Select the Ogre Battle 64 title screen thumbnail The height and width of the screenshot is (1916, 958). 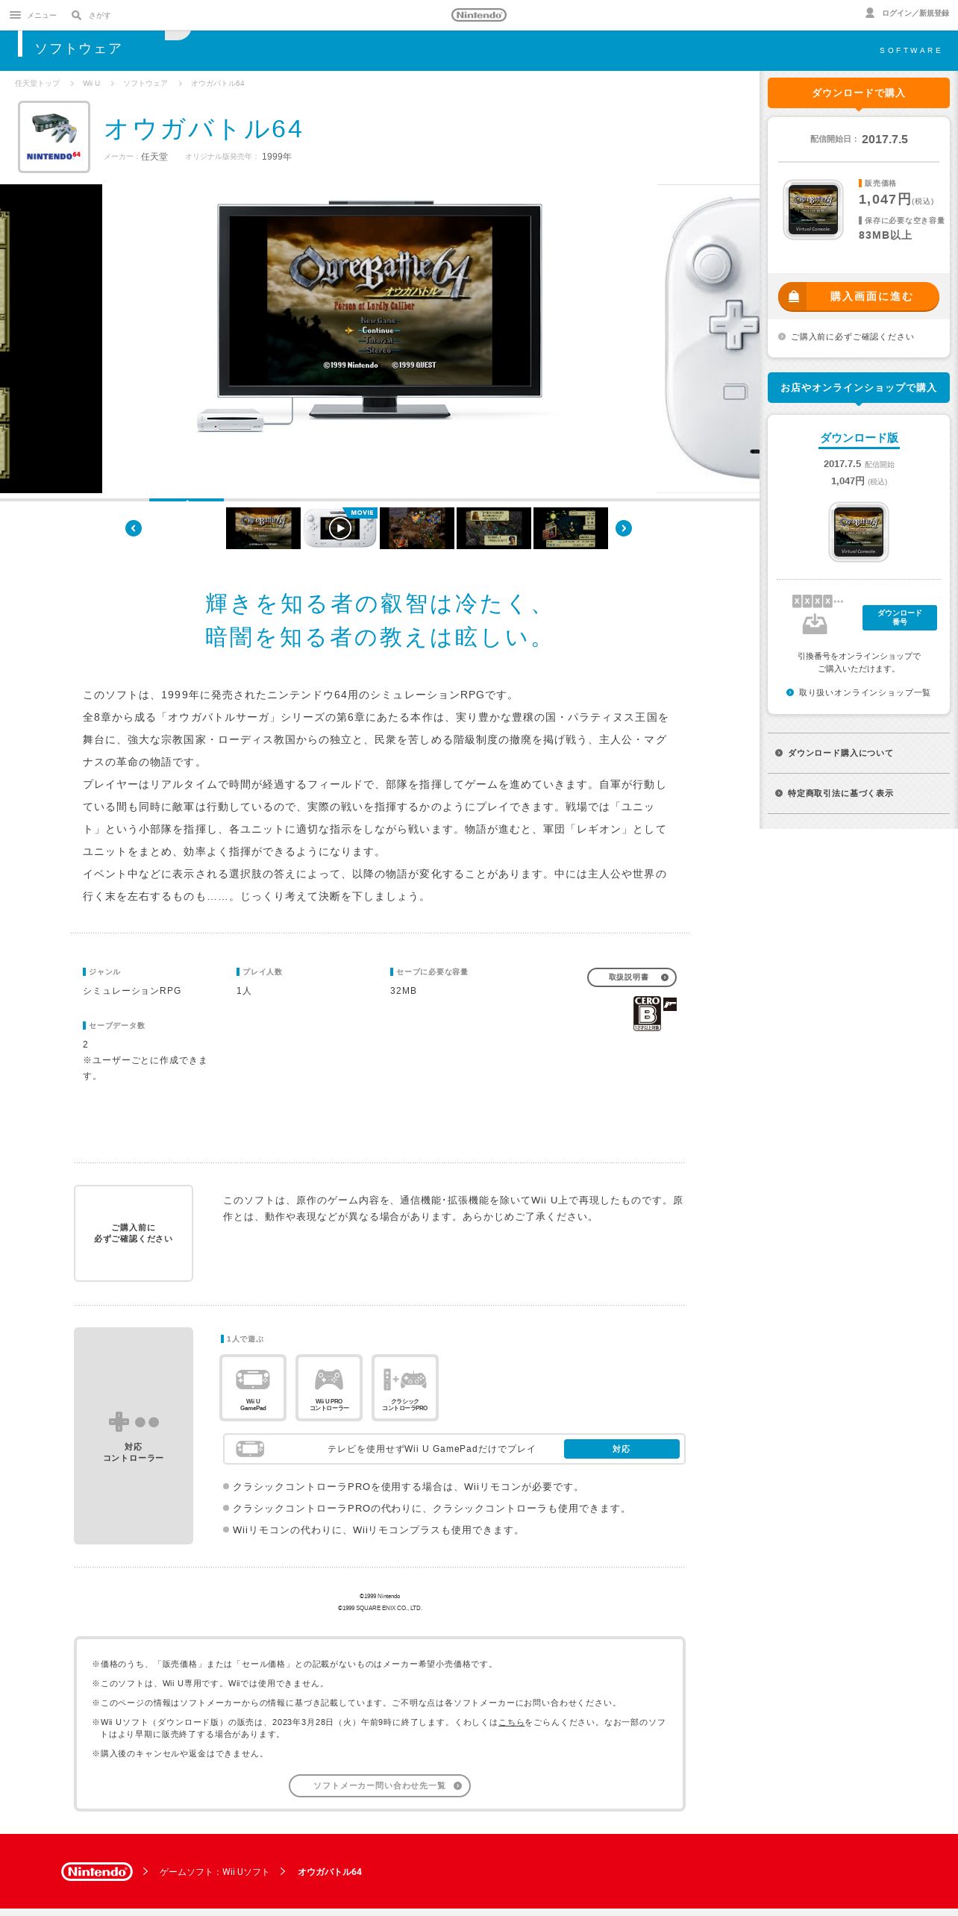point(263,528)
